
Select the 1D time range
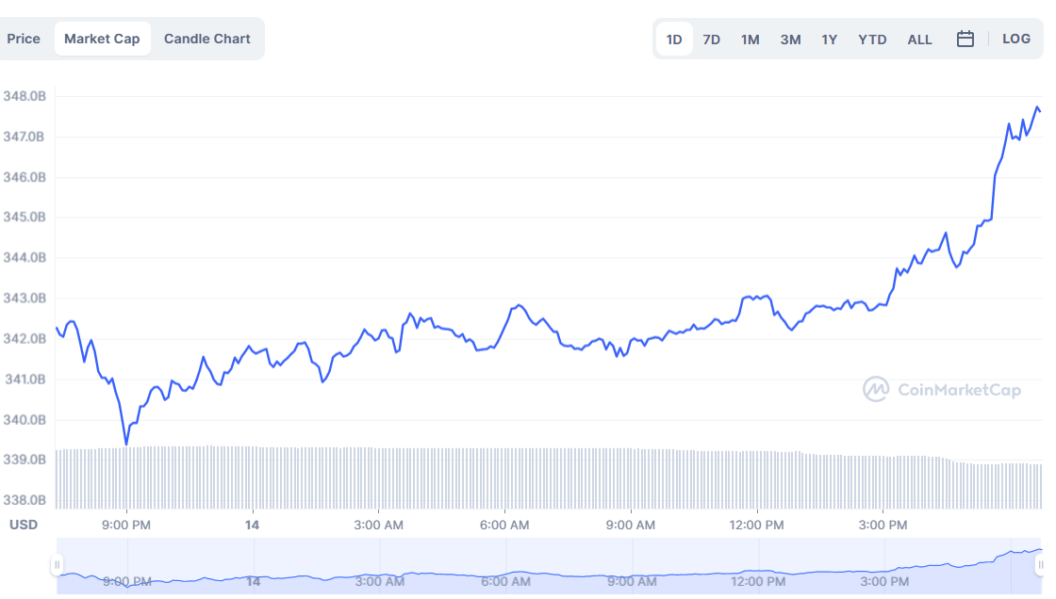click(x=673, y=39)
